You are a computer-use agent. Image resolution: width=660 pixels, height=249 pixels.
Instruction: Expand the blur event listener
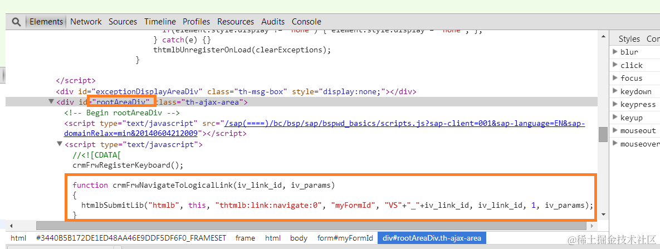click(x=615, y=52)
